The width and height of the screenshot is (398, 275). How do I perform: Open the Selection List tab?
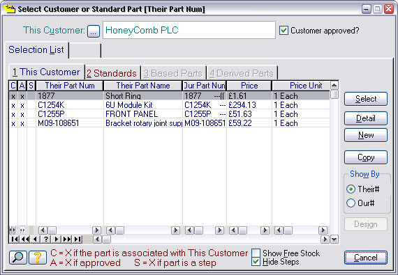click(x=36, y=50)
